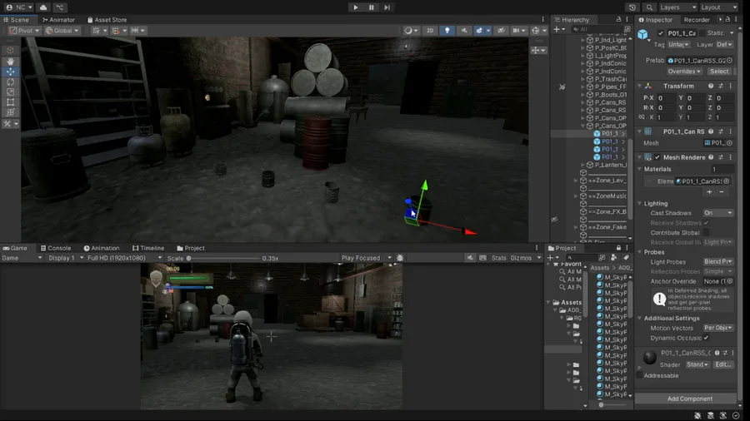The height and width of the screenshot is (421, 750).
Task: Select the Scale tool
Action: (10, 92)
